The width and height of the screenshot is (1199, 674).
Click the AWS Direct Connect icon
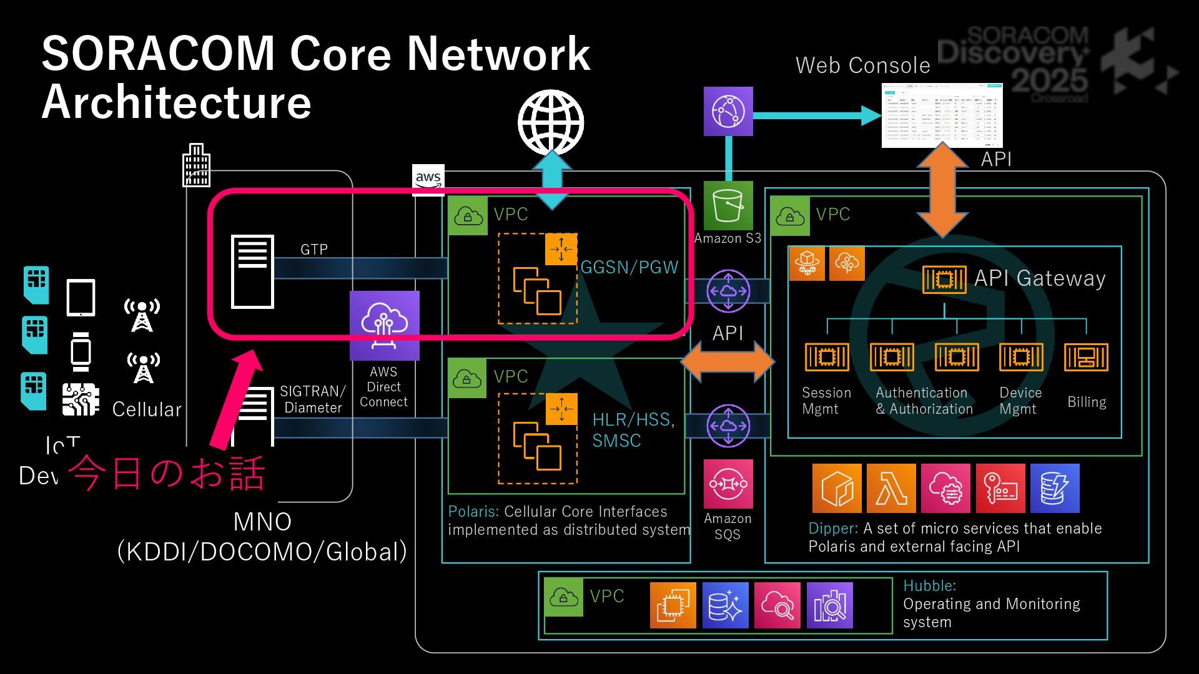(384, 326)
